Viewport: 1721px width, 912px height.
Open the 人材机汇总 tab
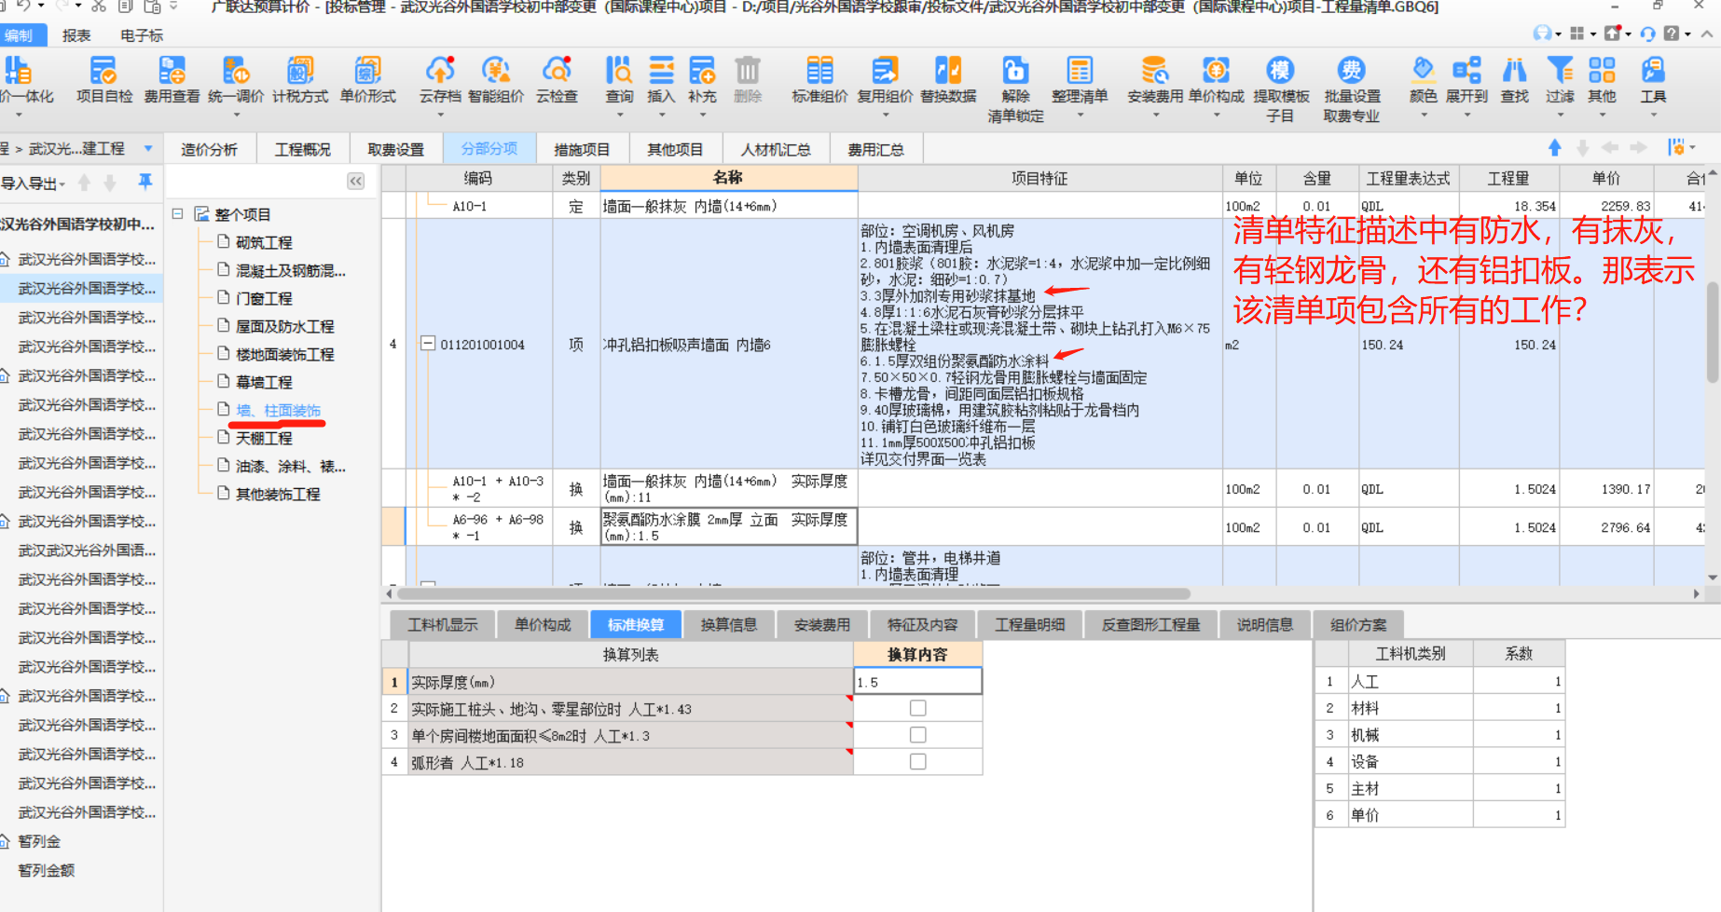click(776, 149)
